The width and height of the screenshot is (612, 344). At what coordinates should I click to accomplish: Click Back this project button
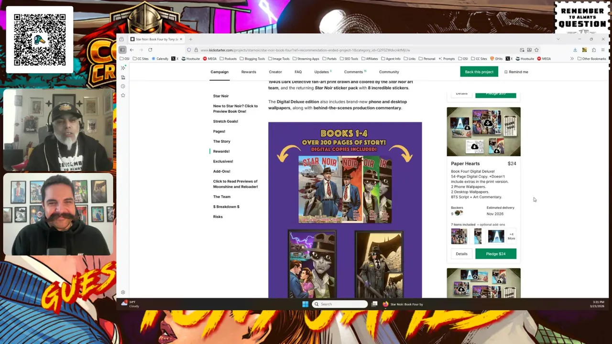[x=479, y=72]
